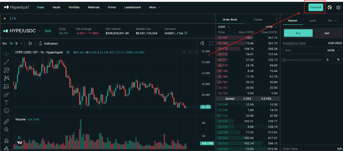Open contract address external link icon
This screenshot has height=151, width=343.
tap(186, 33)
